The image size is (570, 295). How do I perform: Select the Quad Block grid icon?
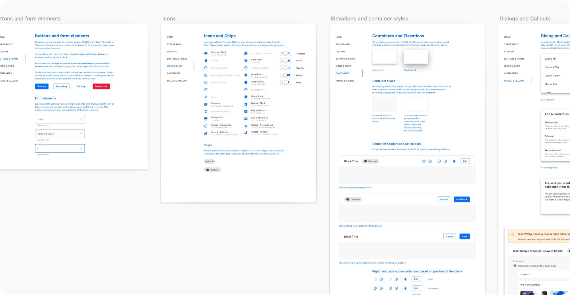pos(246,75)
